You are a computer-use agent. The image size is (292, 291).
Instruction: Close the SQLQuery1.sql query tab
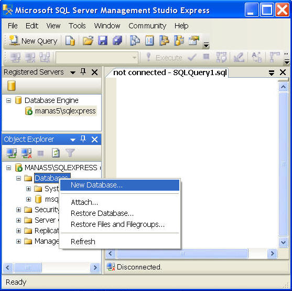coord(283,72)
